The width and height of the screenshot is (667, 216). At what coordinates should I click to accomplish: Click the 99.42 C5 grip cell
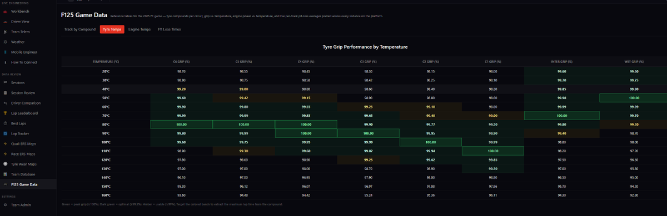point(243,98)
